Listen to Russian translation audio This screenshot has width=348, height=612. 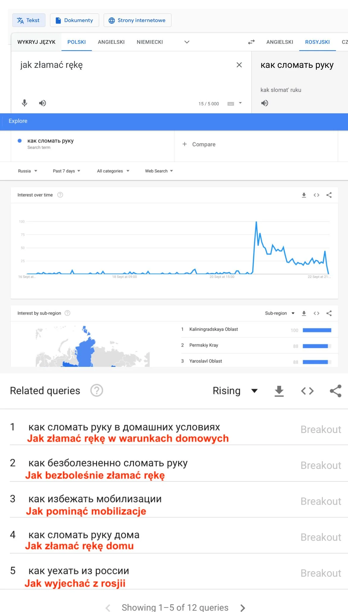point(265,103)
